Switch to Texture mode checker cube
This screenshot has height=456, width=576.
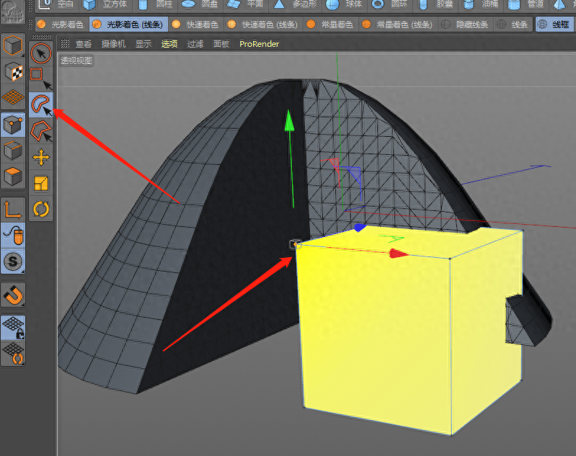(13, 72)
